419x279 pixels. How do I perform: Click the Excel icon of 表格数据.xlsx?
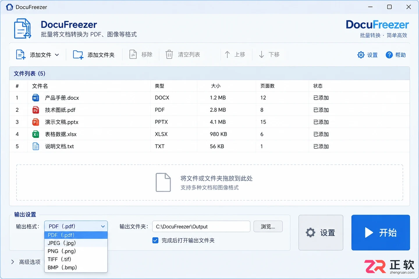[35, 134]
